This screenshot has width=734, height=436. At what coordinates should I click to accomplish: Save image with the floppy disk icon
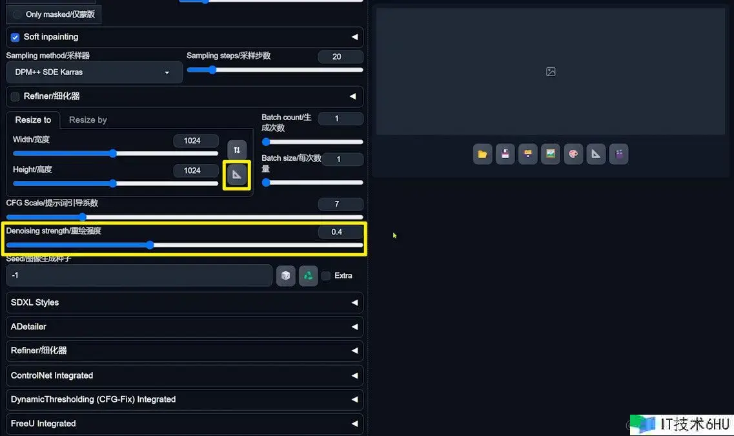[x=505, y=154]
